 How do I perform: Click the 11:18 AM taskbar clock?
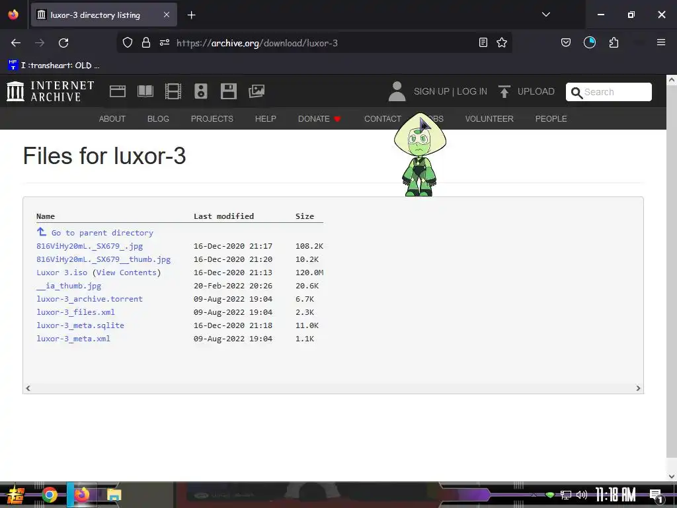pyautogui.click(x=616, y=495)
